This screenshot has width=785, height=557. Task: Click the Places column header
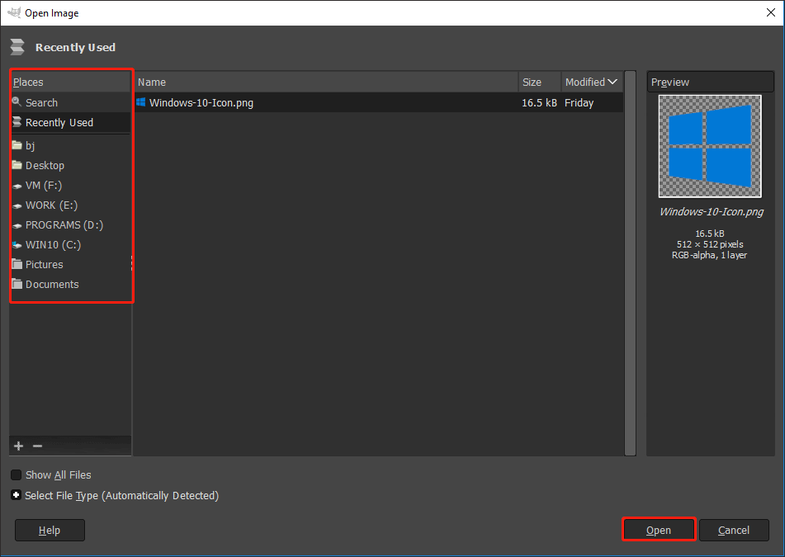(71, 82)
